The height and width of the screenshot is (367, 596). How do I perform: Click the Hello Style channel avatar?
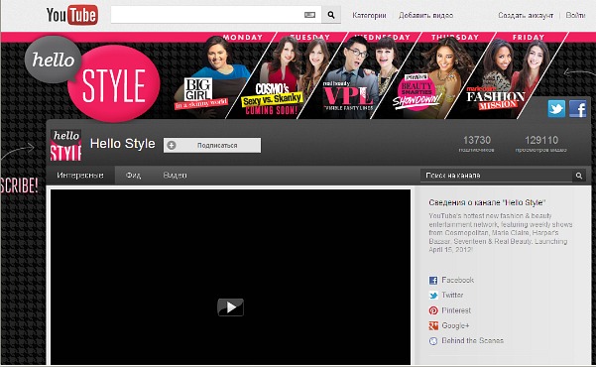pyautogui.click(x=65, y=145)
